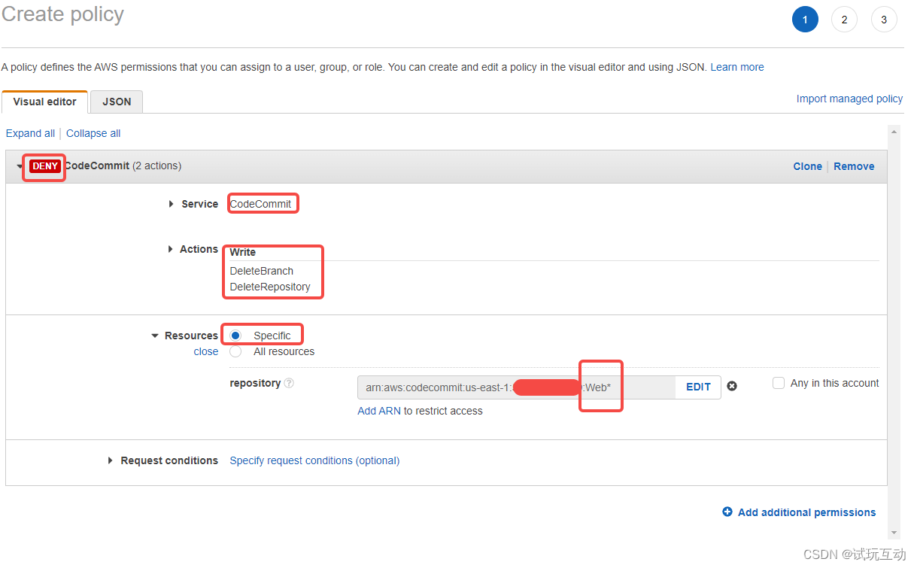Choose the All resources radio button
917x568 pixels.
236,351
